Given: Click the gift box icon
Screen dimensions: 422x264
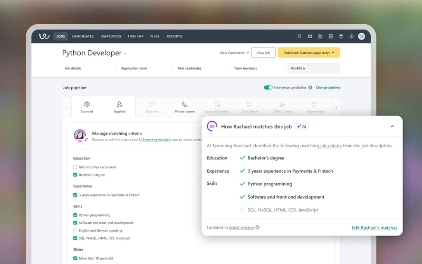Looking at the screenshot, I should click(341, 36).
